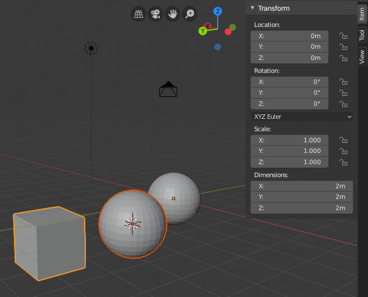This screenshot has width=368, height=297.
Task: Click the Rotation Z field
Action: 289,104
